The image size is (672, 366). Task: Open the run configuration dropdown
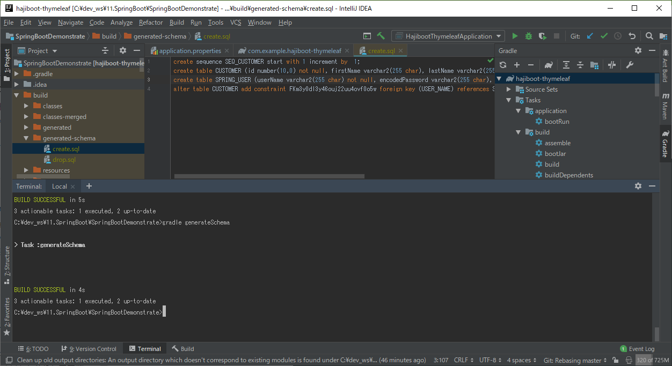(x=449, y=36)
